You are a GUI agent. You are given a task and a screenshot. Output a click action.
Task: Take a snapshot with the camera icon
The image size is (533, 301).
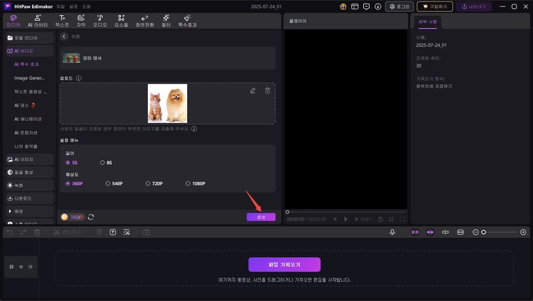click(x=380, y=220)
